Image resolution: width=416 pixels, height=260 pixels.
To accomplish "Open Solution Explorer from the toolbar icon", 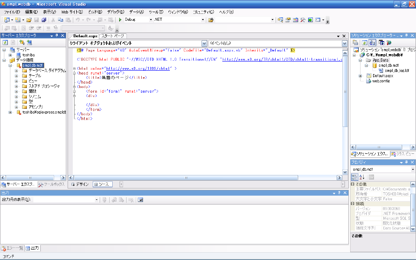I will point(280,19).
